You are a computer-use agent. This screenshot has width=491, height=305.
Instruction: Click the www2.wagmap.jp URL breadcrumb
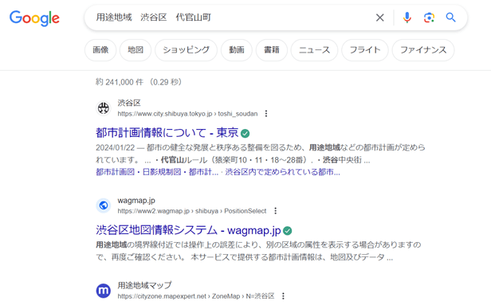(192, 211)
